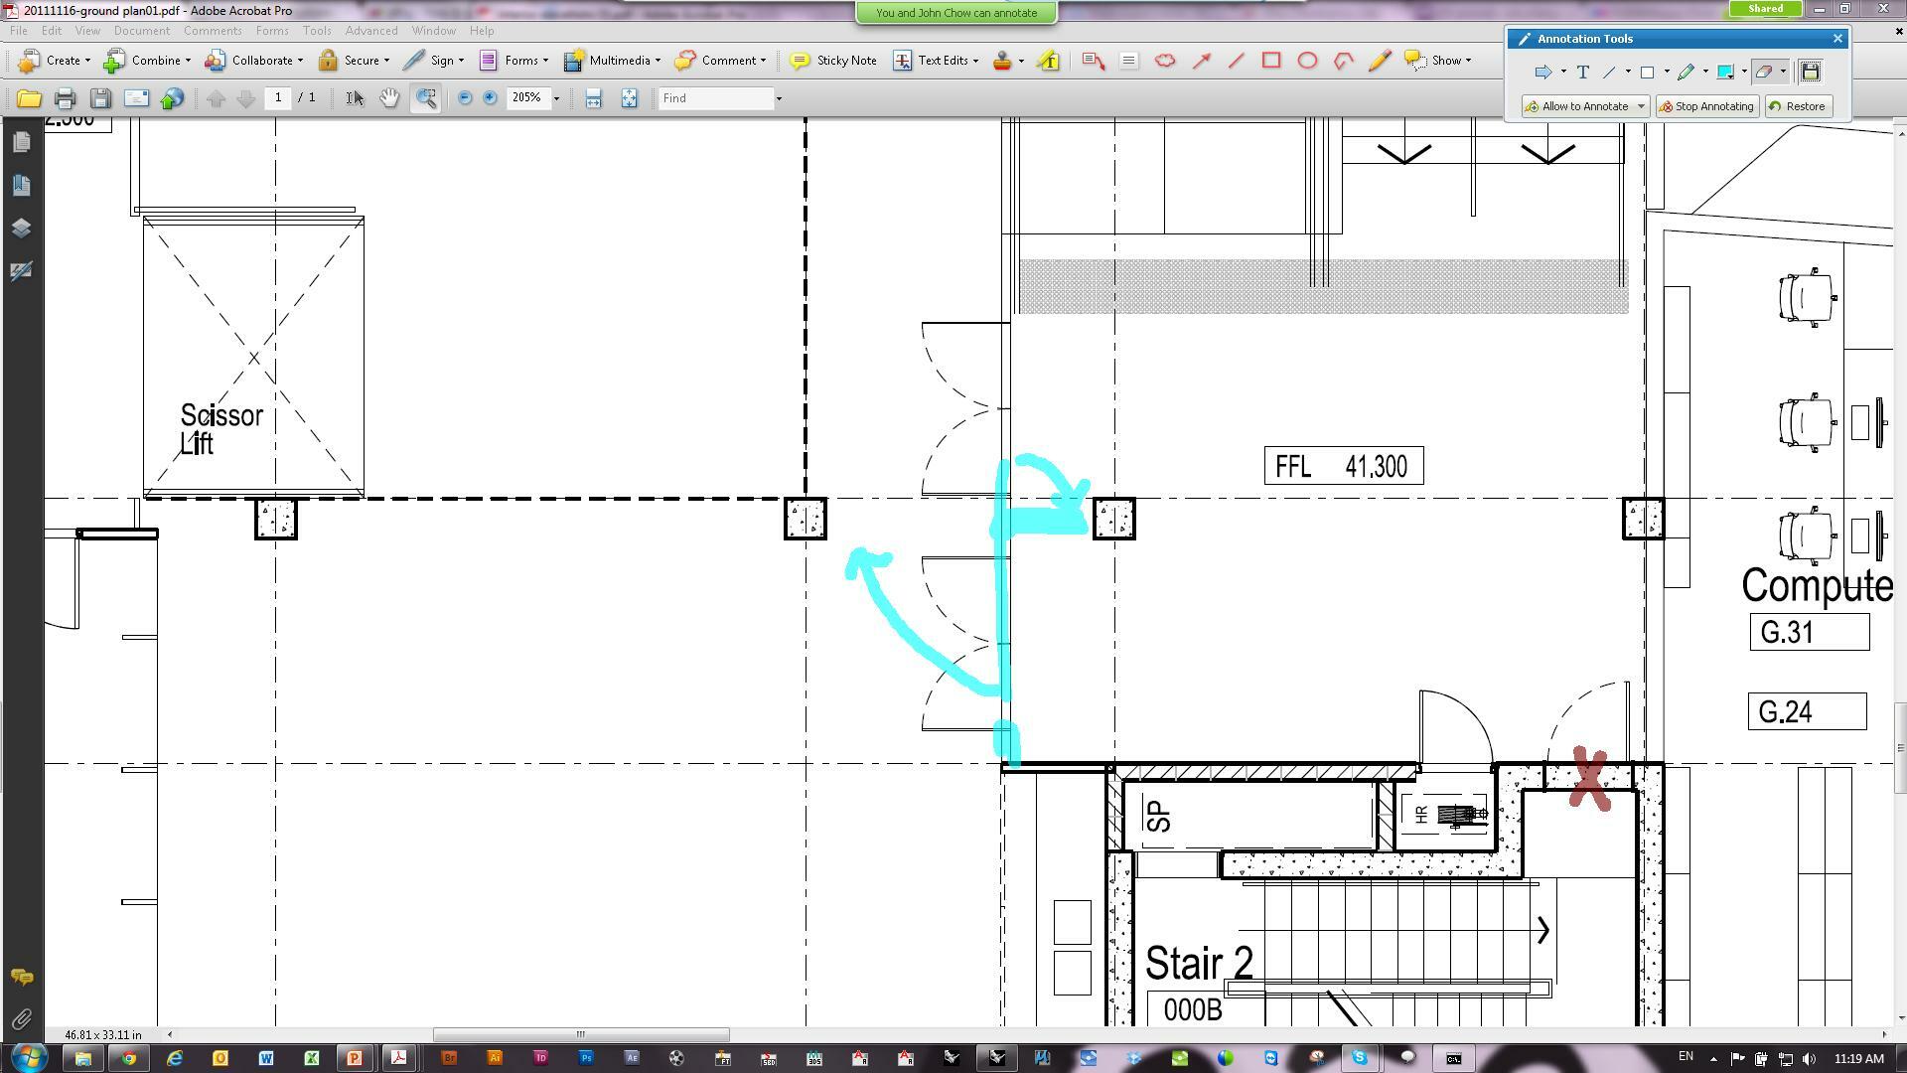Expand the Collaborate toolbar menu
1907x1073 pixels.
[x=254, y=61]
